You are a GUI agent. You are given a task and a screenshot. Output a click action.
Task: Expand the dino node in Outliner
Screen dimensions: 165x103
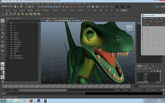6,53
